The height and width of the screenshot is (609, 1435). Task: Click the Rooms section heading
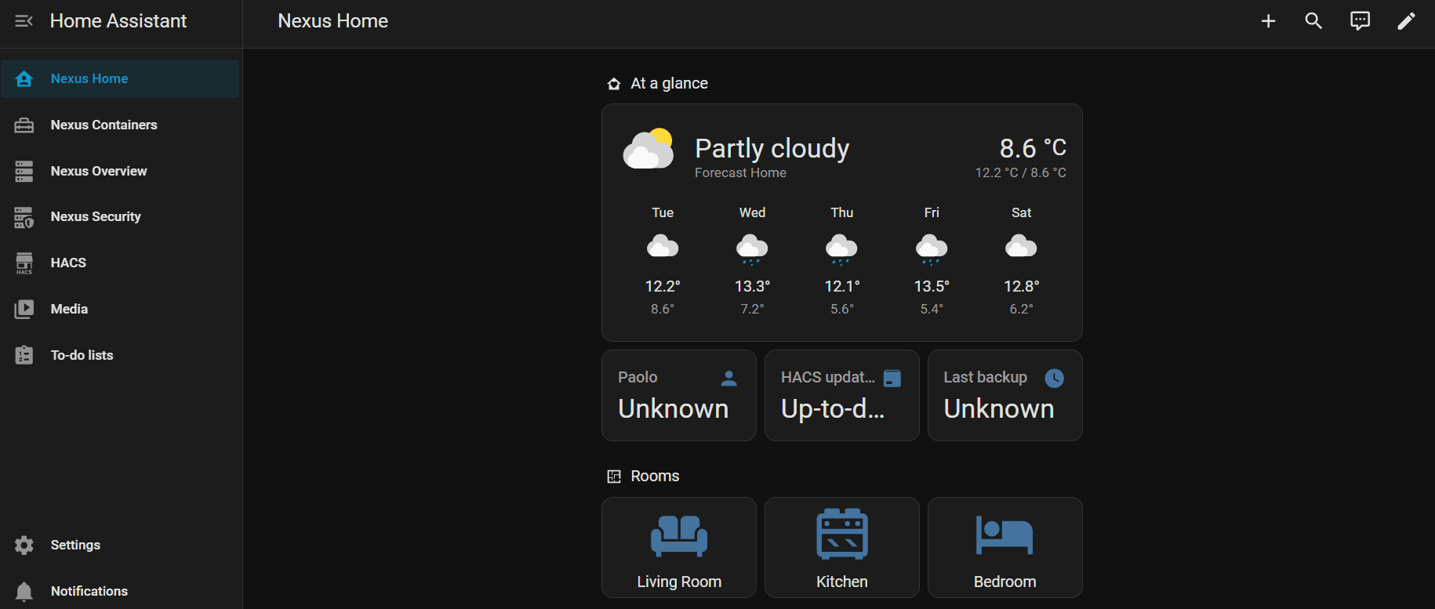pos(655,476)
